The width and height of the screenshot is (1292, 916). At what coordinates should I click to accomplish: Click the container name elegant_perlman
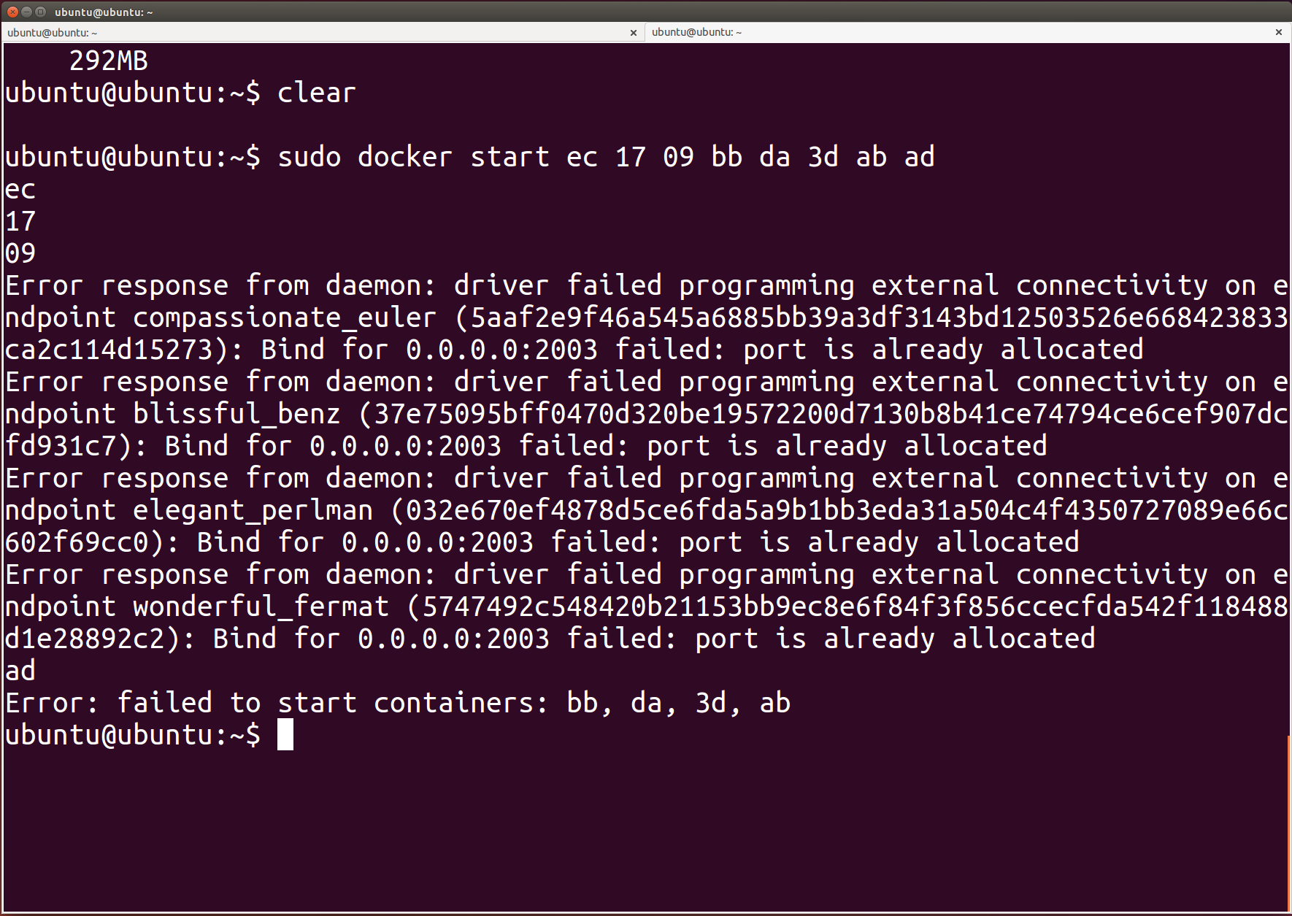pos(252,510)
